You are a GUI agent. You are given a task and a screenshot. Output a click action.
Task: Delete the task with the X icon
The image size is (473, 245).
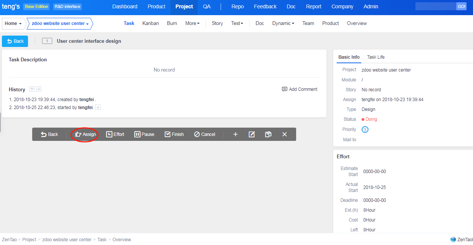(284, 134)
